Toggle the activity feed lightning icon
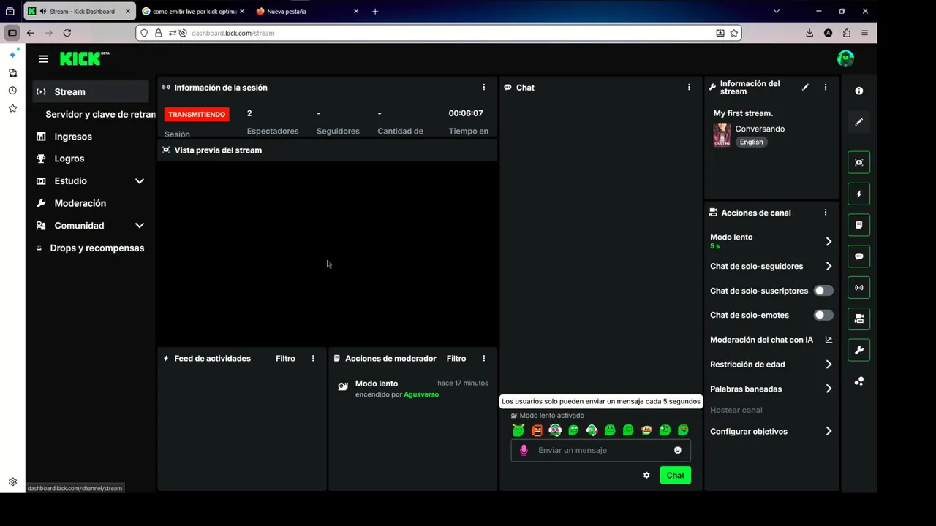Image resolution: width=936 pixels, height=526 pixels. pos(859,194)
